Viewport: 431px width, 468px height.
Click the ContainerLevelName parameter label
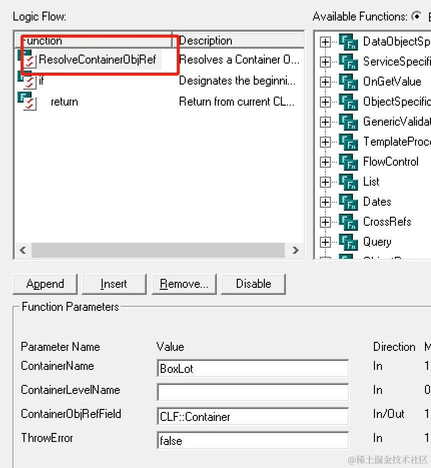point(71,390)
